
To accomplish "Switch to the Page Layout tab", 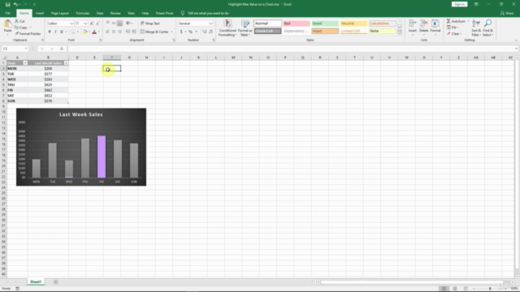I will click(x=59, y=13).
